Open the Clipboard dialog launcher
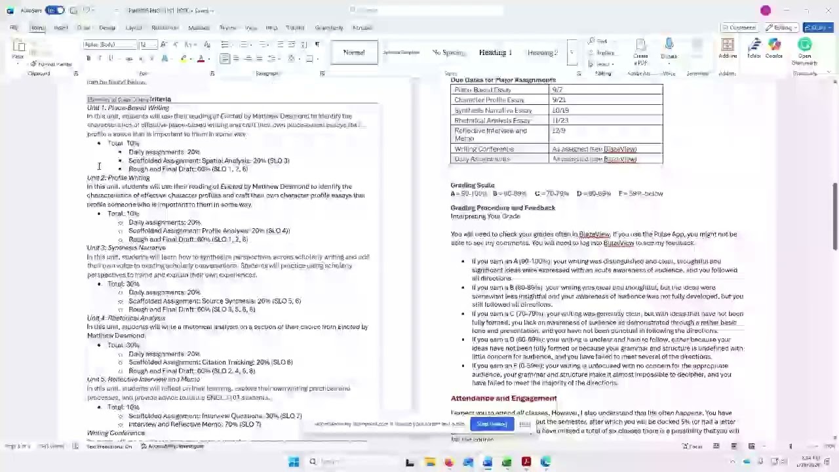Screen dimensions: 839x472 coord(76,73)
